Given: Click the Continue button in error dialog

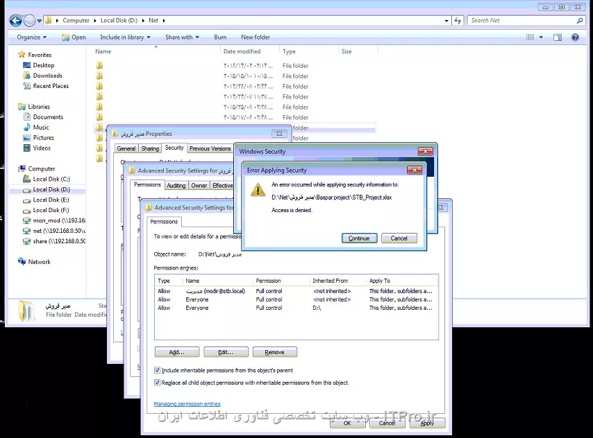Looking at the screenshot, I should coord(359,238).
